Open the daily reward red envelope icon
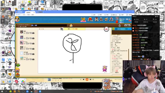The image size is (165, 93). point(90,19)
